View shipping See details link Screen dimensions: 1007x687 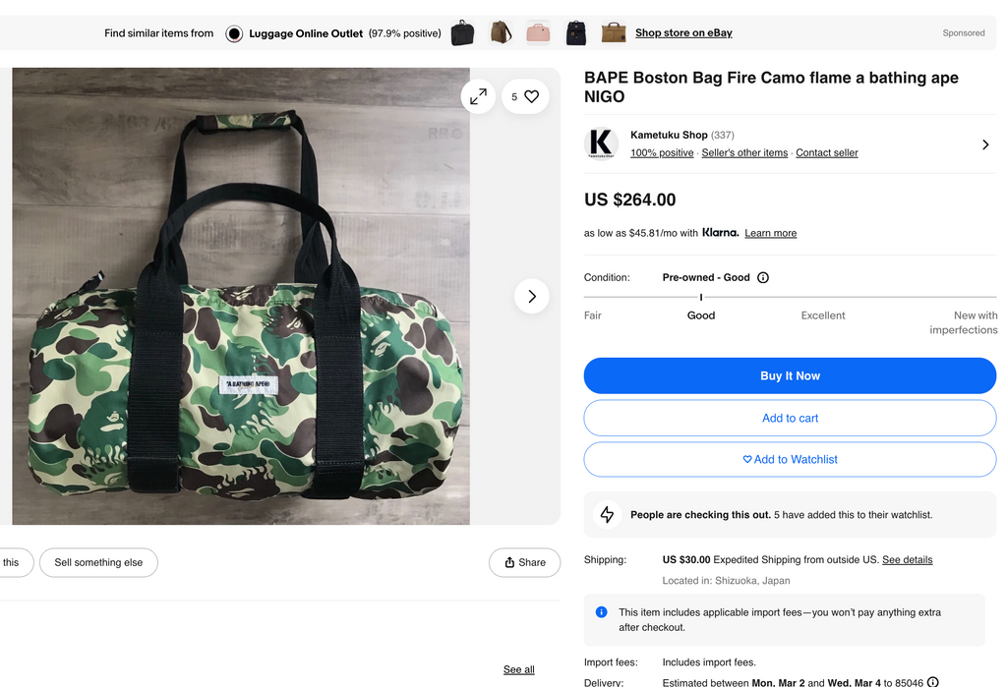907,560
